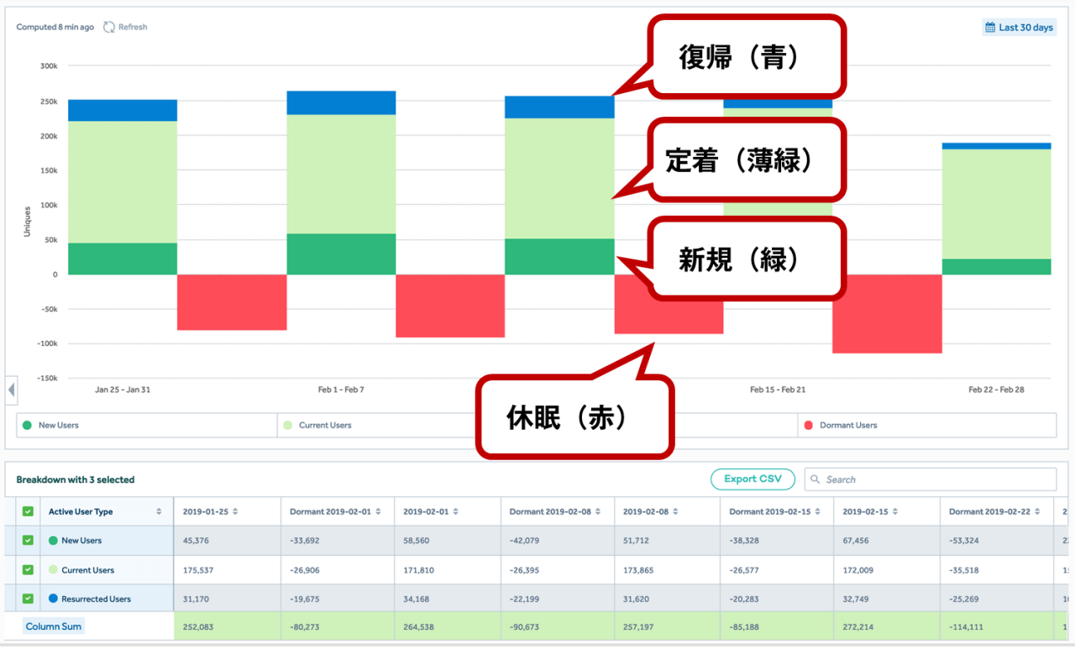Click the blue Resurrected Users row dot

pos(53,599)
